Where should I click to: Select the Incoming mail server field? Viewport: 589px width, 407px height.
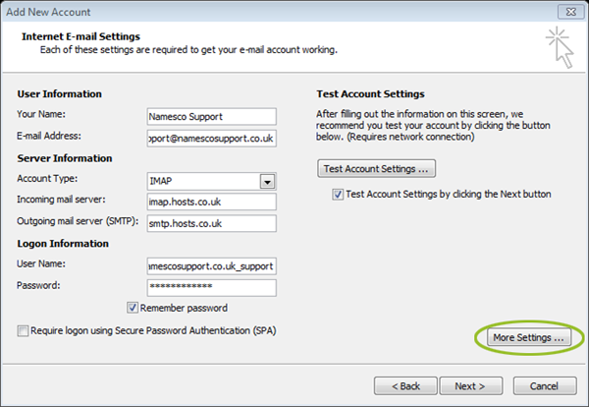pos(212,202)
